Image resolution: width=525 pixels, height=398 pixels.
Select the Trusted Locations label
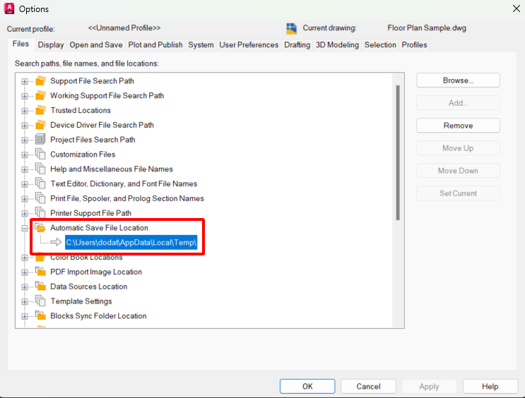pyautogui.click(x=81, y=110)
